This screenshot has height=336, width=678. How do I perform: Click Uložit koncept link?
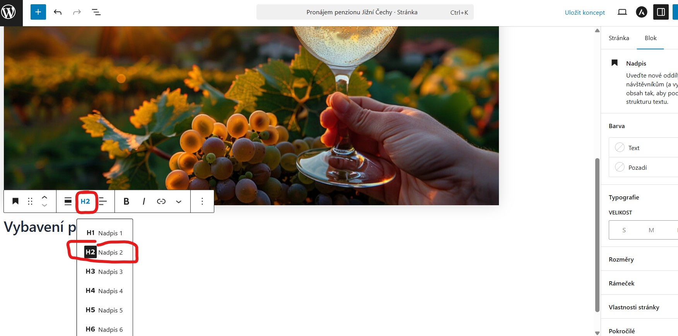tap(585, 12)
